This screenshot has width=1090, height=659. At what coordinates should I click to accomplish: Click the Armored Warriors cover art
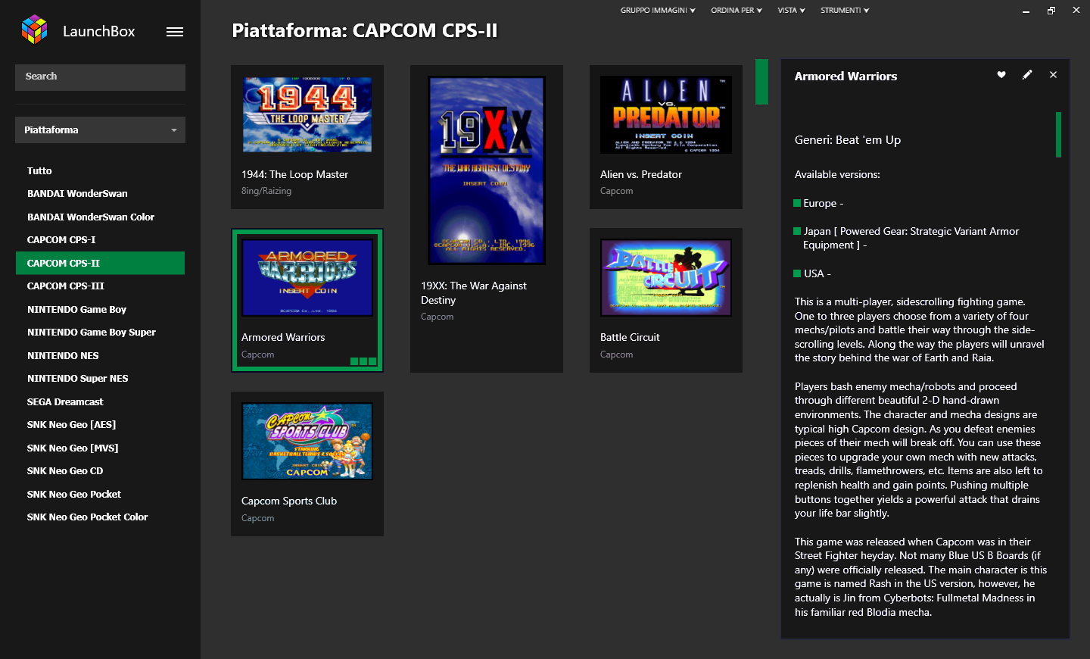[307, 278]
